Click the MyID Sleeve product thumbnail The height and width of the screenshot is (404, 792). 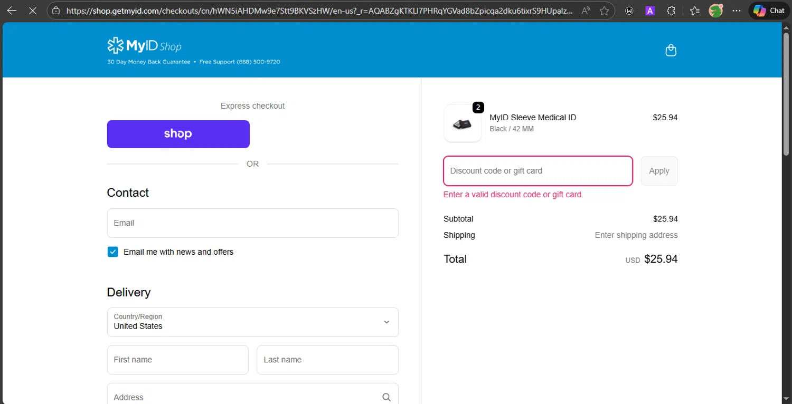pos(463,123)
